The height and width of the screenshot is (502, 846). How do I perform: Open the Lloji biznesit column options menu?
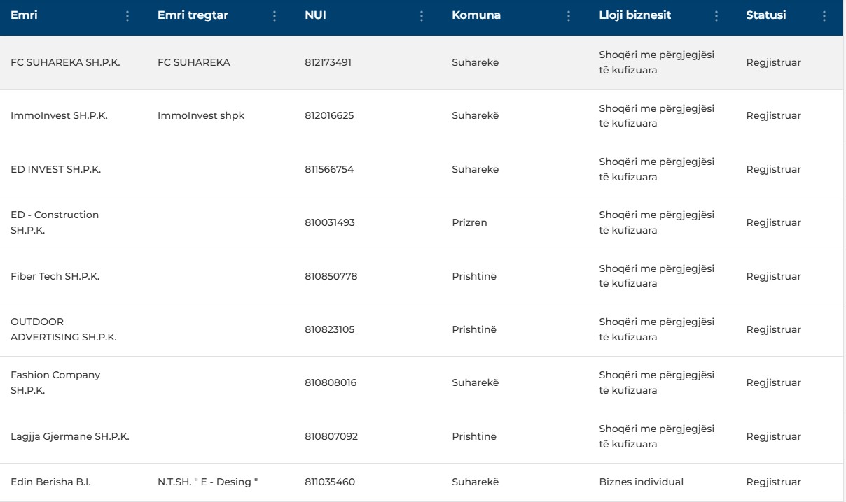716,16
